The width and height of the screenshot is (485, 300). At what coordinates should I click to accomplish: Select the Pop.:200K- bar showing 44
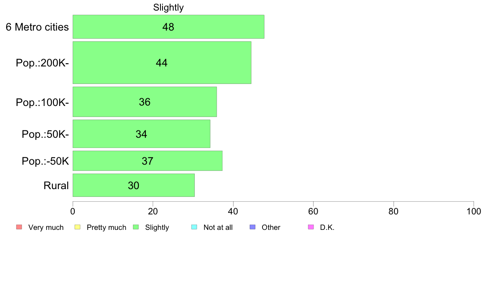[x=162, y=63]
